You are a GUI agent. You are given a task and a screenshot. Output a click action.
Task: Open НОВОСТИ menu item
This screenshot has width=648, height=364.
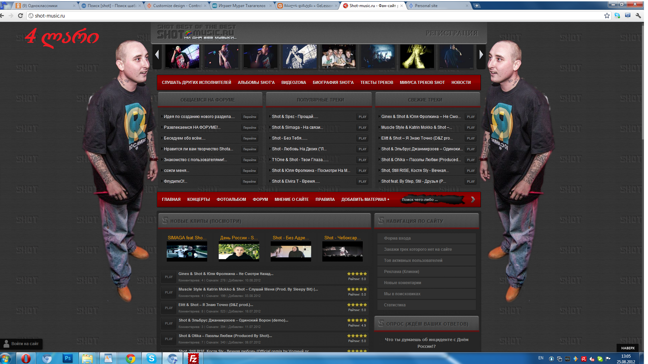point(461,83)
